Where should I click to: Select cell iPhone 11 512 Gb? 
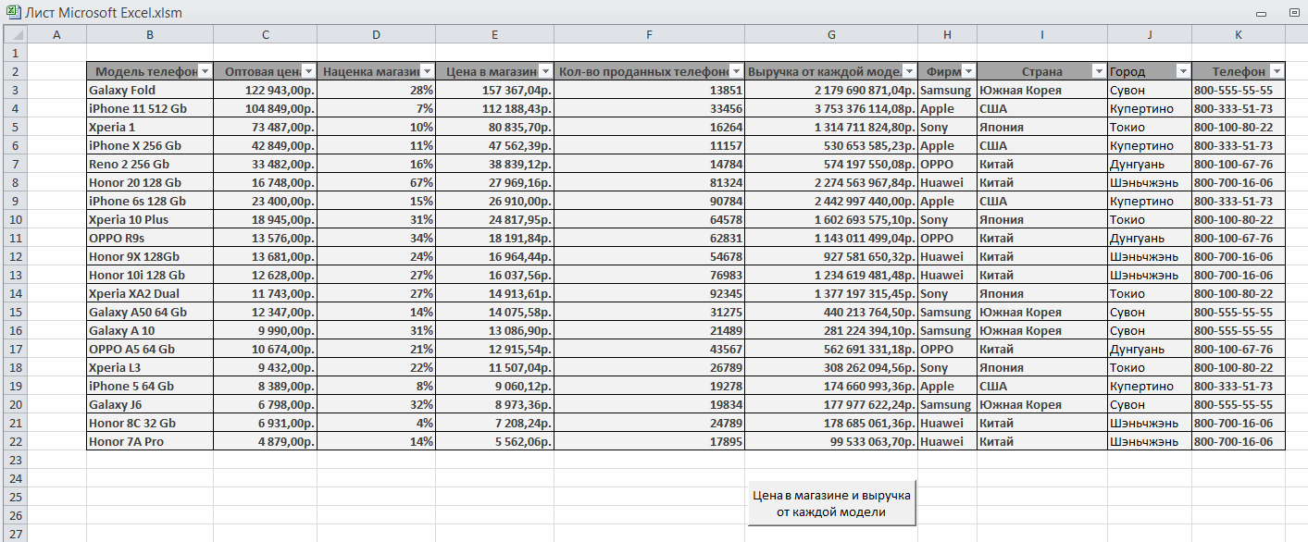(150, 108)
